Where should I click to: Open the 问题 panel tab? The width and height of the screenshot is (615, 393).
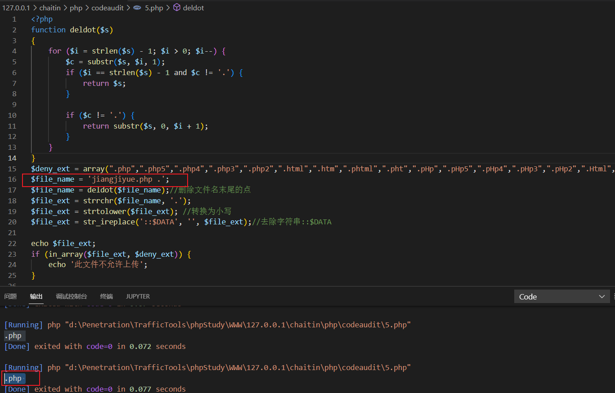pyautogui.click(x=10, y=296)
